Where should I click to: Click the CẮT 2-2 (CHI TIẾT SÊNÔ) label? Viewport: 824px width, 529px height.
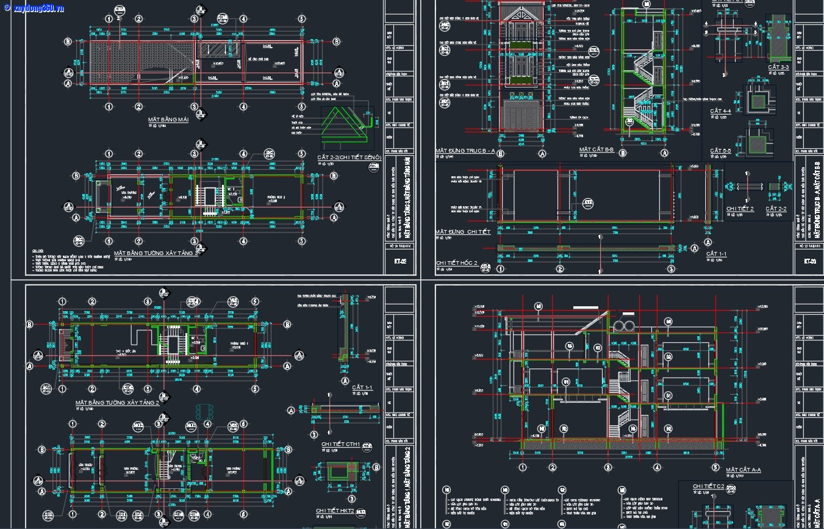(x=349, y=157)
